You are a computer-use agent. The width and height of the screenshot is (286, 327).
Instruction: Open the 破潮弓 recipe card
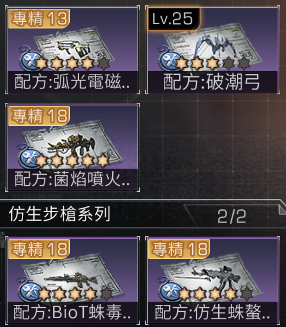point(213,50)
